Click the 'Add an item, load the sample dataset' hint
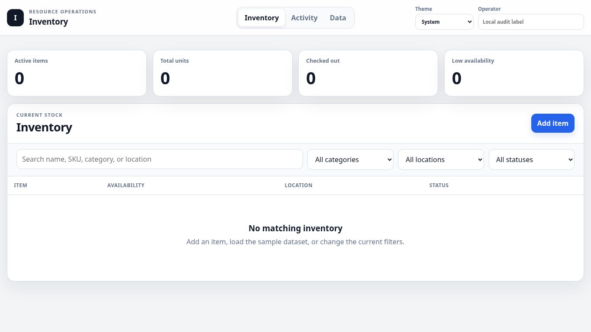The width and height of the screenshot is (591, 332). point(295,242)
